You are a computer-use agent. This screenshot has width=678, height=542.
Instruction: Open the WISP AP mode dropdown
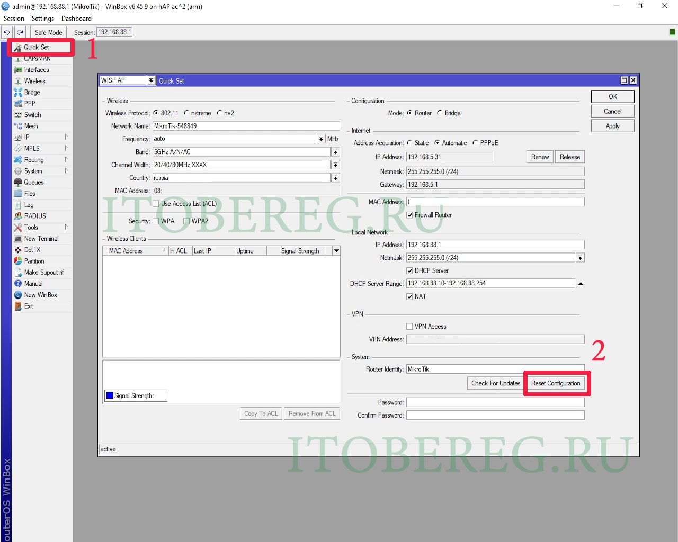tap(151, 81)
